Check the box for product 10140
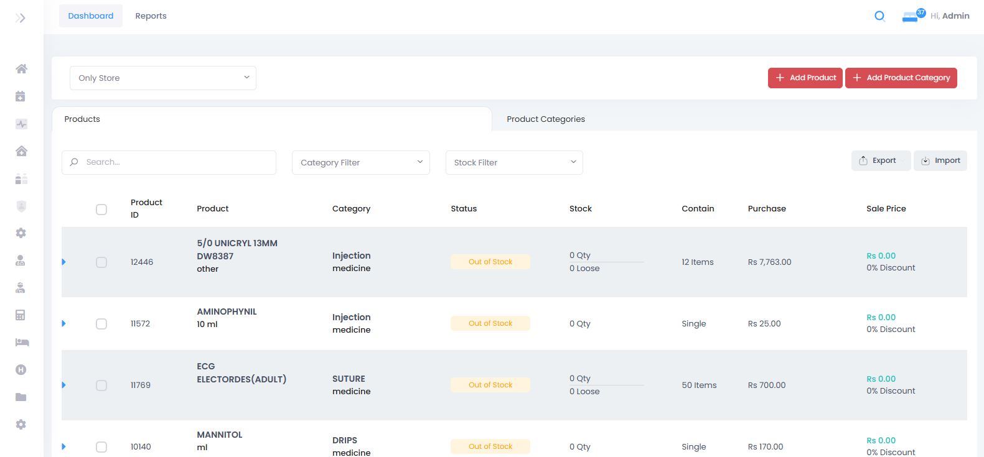984x457 pixels. point(101,447)
